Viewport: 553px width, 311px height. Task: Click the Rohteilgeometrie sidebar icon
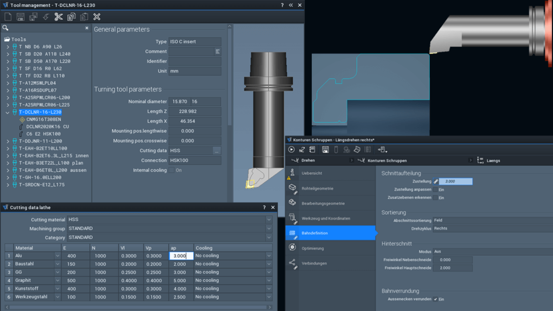pos(292,187)
